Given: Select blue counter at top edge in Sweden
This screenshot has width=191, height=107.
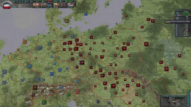Looking at the screenshot, I should pos(108,4).
